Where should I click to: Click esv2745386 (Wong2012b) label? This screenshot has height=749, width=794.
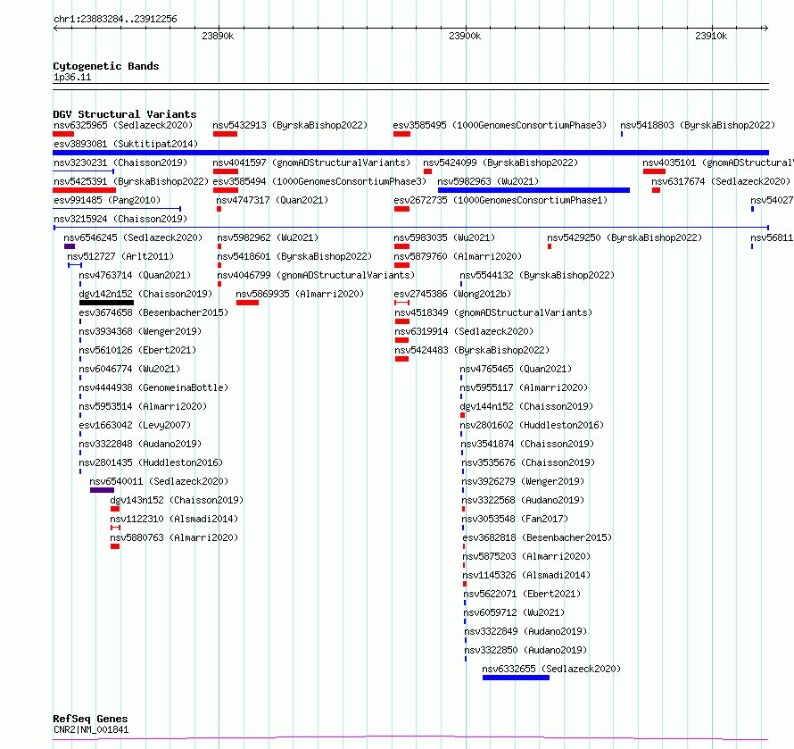click(452, 294)
